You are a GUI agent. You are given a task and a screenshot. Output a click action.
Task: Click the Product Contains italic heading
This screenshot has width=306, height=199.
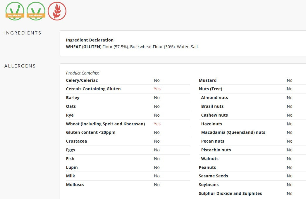pyautogui.click(x=82, y=73)
